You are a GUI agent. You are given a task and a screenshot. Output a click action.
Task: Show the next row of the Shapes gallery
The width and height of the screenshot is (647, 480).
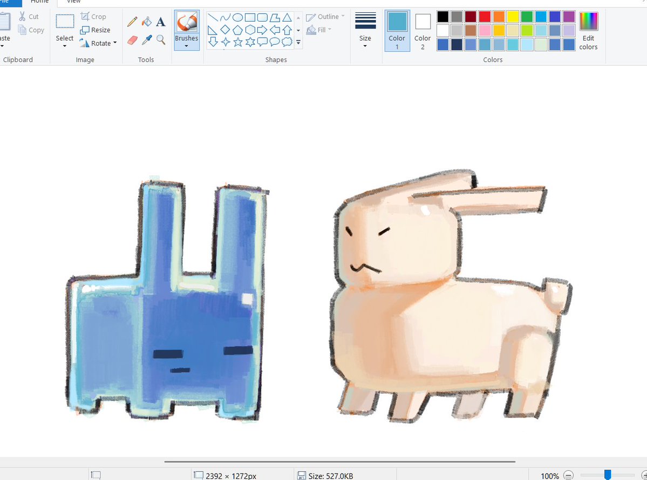tap(298, 30)
